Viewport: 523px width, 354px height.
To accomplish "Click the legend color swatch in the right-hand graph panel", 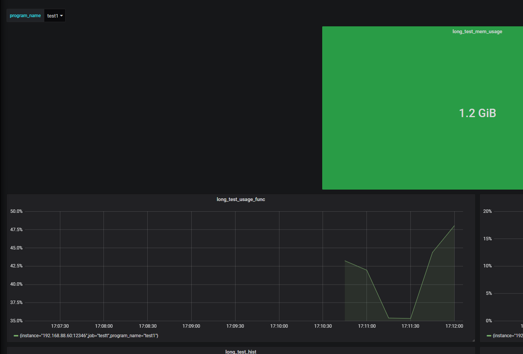I will pyautogui.click(x=489, y=336).
